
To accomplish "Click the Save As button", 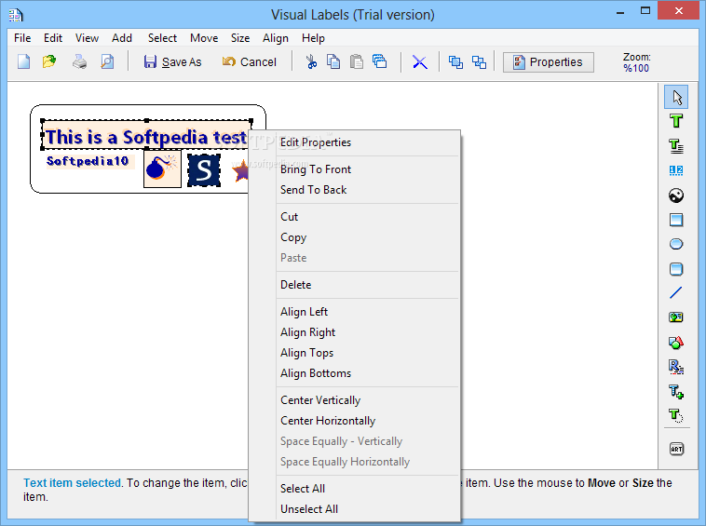I will pyautogui.click(x=172, y=62).
